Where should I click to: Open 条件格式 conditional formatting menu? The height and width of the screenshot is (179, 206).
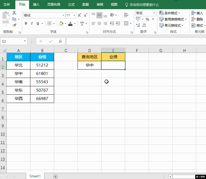click(170, 13)
